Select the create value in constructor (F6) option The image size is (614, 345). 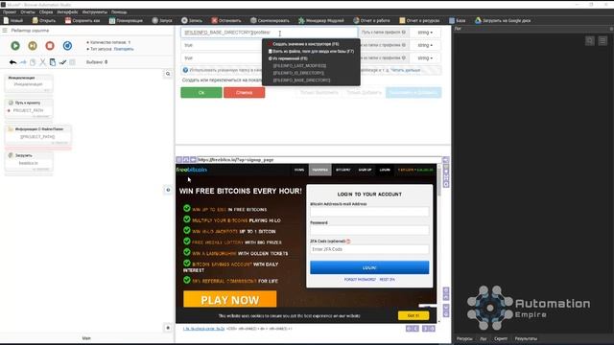pyautogui.click(x=305, y=44)
